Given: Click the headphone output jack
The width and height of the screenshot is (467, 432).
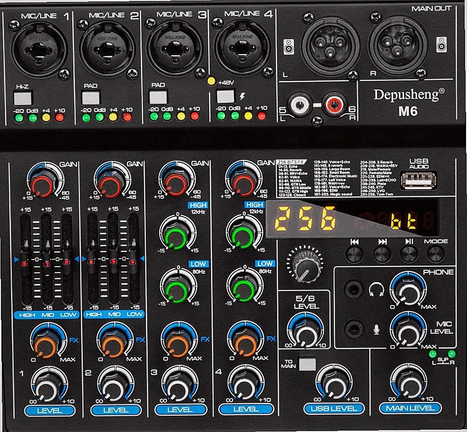Looking at the screenshot, I should [x=354, y=289].
